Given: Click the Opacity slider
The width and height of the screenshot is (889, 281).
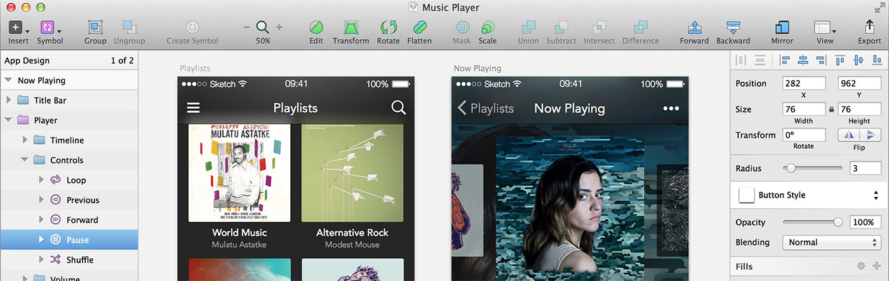Looking at the screenshot, I should pos(812,222).
